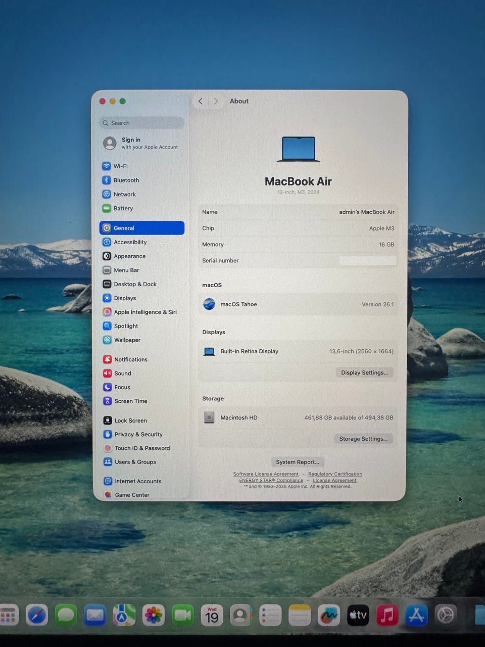Open App Store from the Dock
The image size is (485, 647).
coord(416,616)
